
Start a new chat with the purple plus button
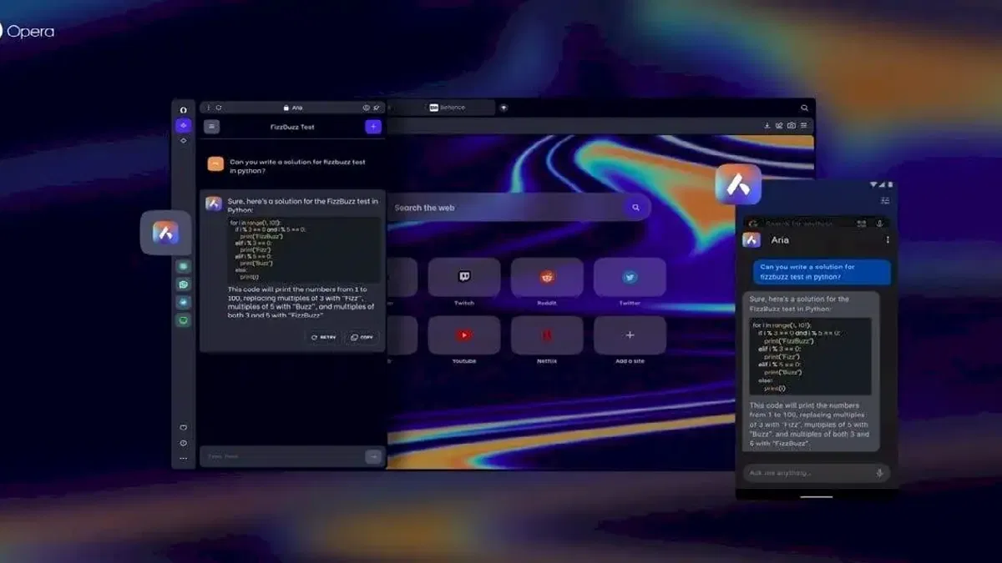(x=373, y=127)
